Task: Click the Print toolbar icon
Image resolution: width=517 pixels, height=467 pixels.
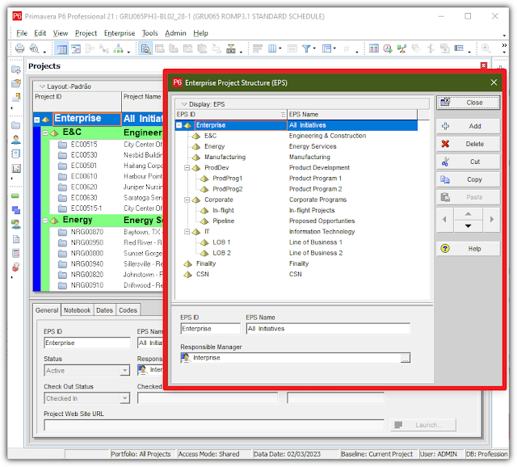Action: pos(19,48)
